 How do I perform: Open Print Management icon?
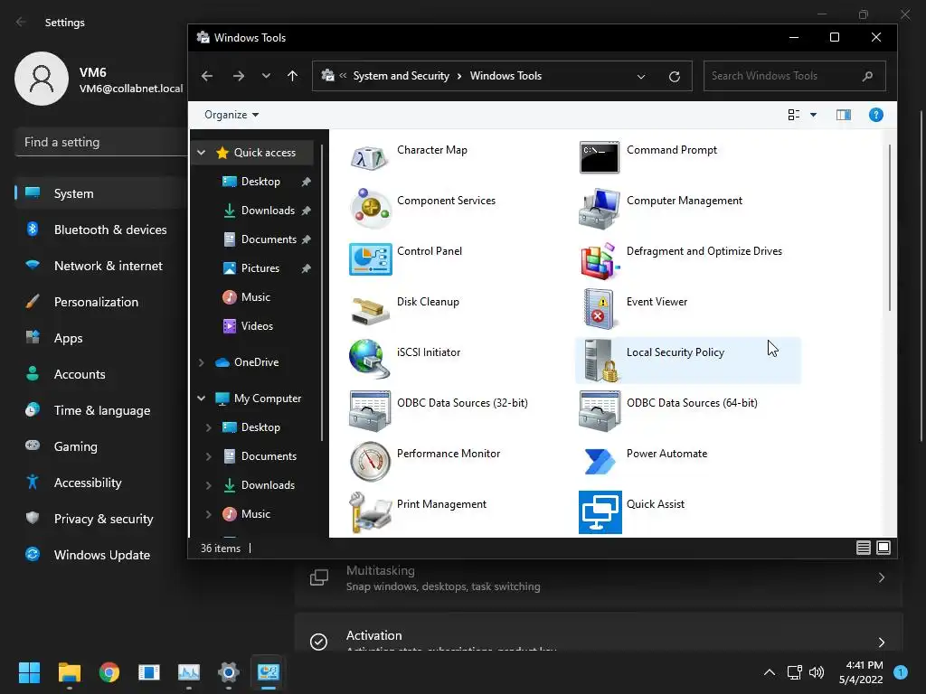pyautogui.click(x=370, y=512)
